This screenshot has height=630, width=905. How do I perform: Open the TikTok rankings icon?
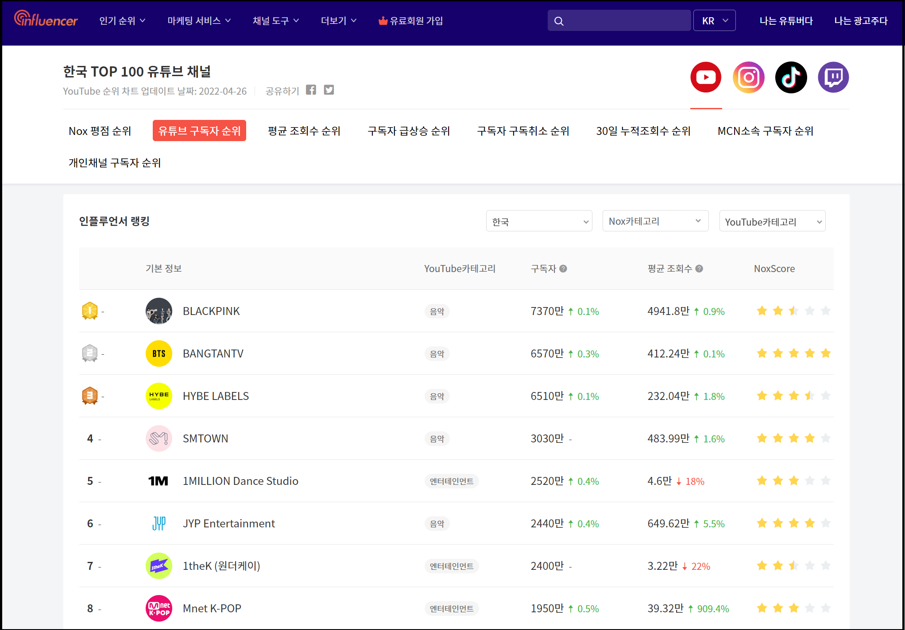click(x=791, y=77)
